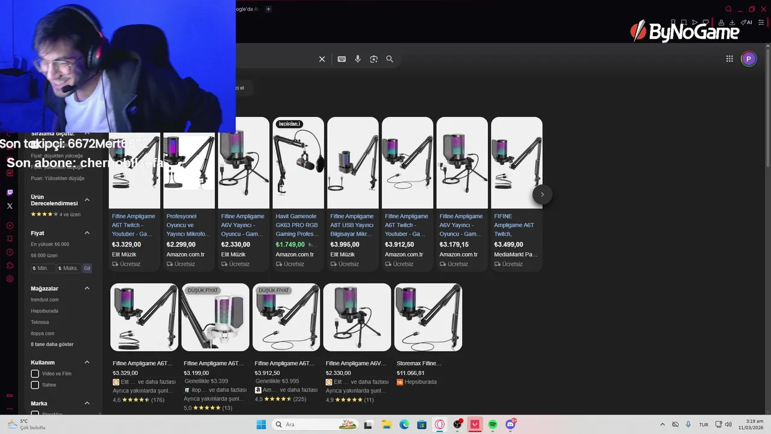Open the taskbar weather widget 5°C

click(25, 424)
